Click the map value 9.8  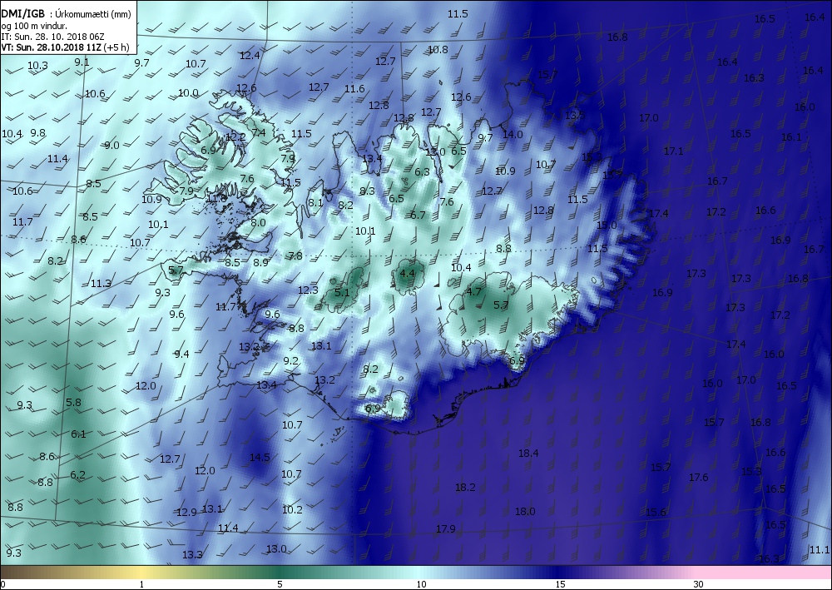(37, 132)
